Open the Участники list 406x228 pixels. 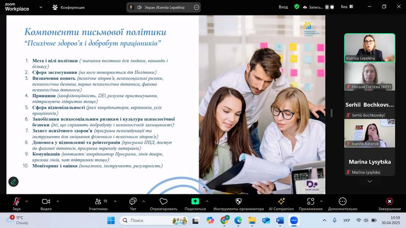(98, 202)
